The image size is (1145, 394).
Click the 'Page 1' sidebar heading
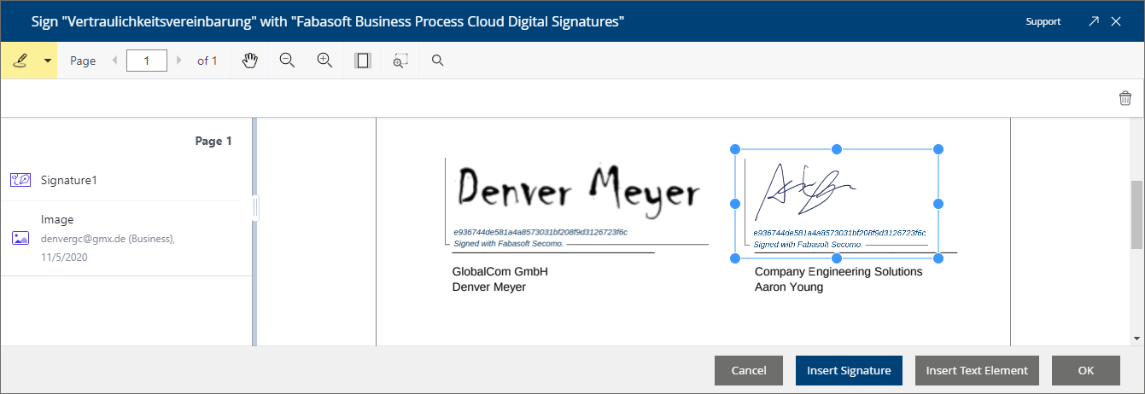pos(213,142)
